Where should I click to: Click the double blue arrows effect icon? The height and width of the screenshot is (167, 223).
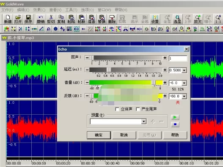coord(63,29)
